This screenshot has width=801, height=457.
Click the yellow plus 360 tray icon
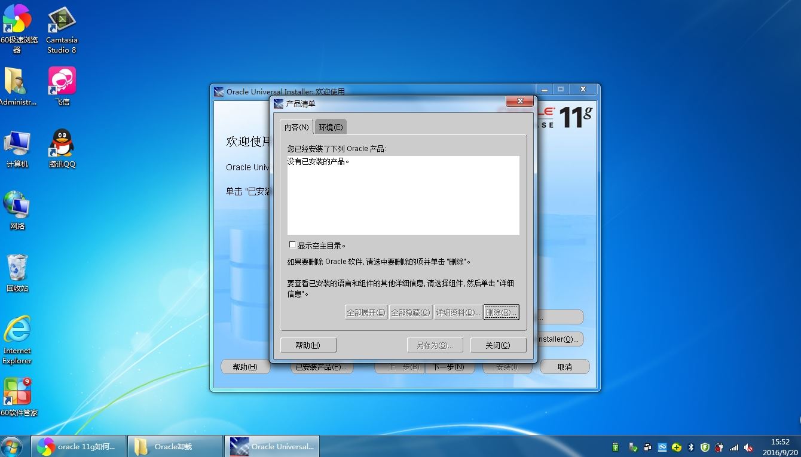677,447
